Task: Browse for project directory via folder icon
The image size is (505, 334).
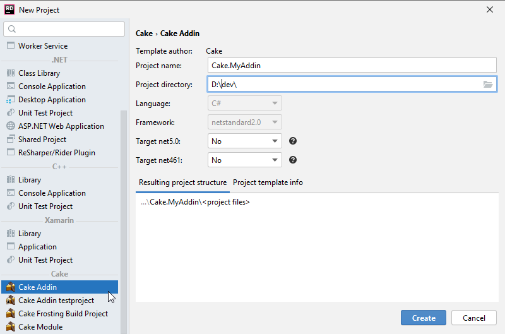Action: click(488, 85)
